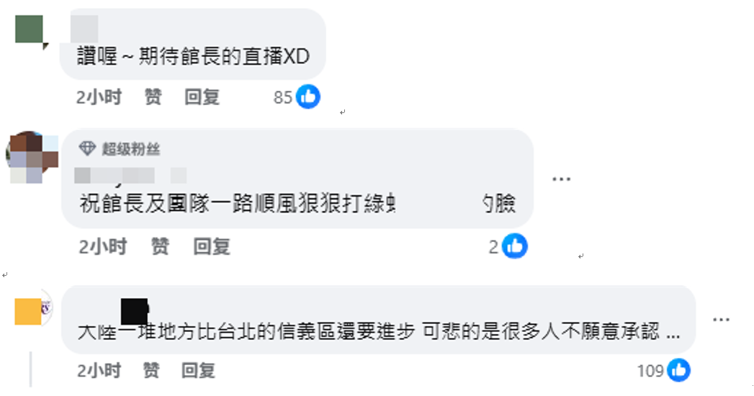Image resolution: width=754 pixels, height=396 pixels.
Task: Click the 2小时 timestamp on first comment
Action: (x=99, y=97)
